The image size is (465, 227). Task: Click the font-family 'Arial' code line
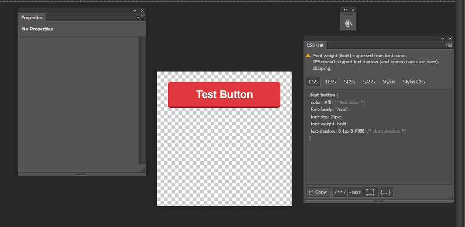point(330,109)
